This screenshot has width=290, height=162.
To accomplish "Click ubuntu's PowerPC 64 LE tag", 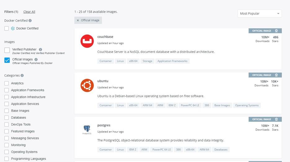I will (x=190, y=105).
